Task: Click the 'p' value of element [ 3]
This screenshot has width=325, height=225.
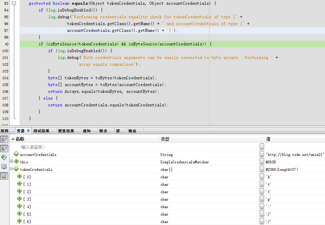Action: tap(268, 200)
